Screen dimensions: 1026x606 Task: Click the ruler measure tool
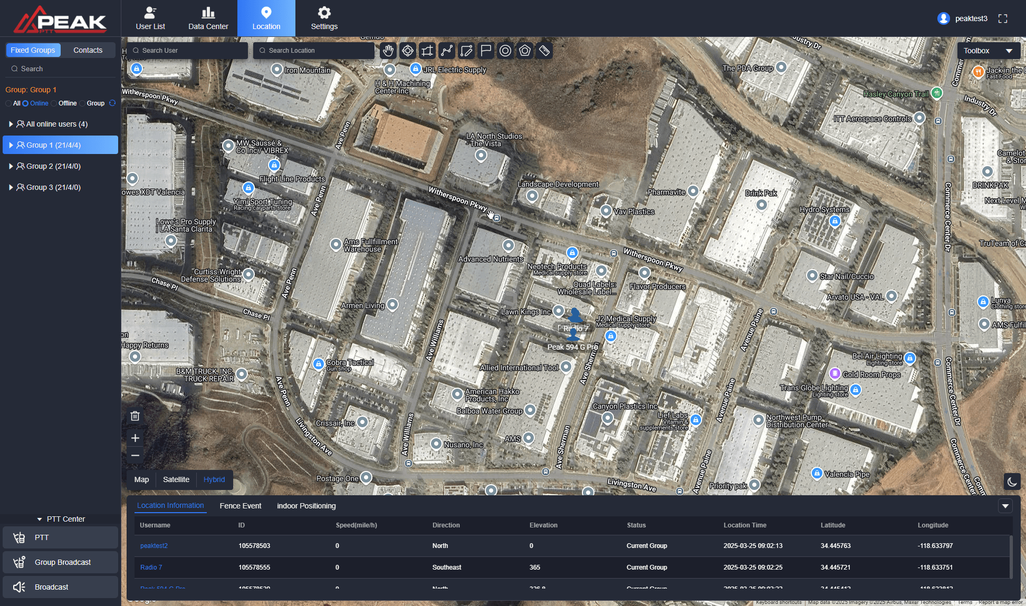544,51
